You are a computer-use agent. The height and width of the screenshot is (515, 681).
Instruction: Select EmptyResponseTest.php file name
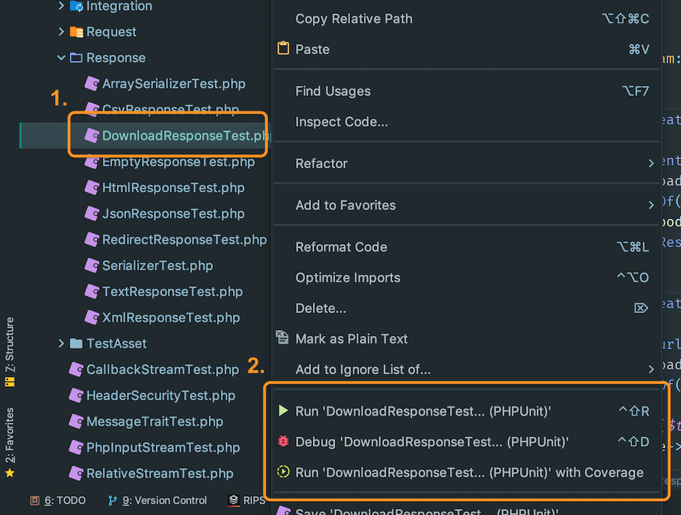coord(178,162)
